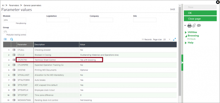The height and width of the screenshot is (103, 220).
Task: Click the row action icon for SFTAUTOBRK
Action: 14,80
